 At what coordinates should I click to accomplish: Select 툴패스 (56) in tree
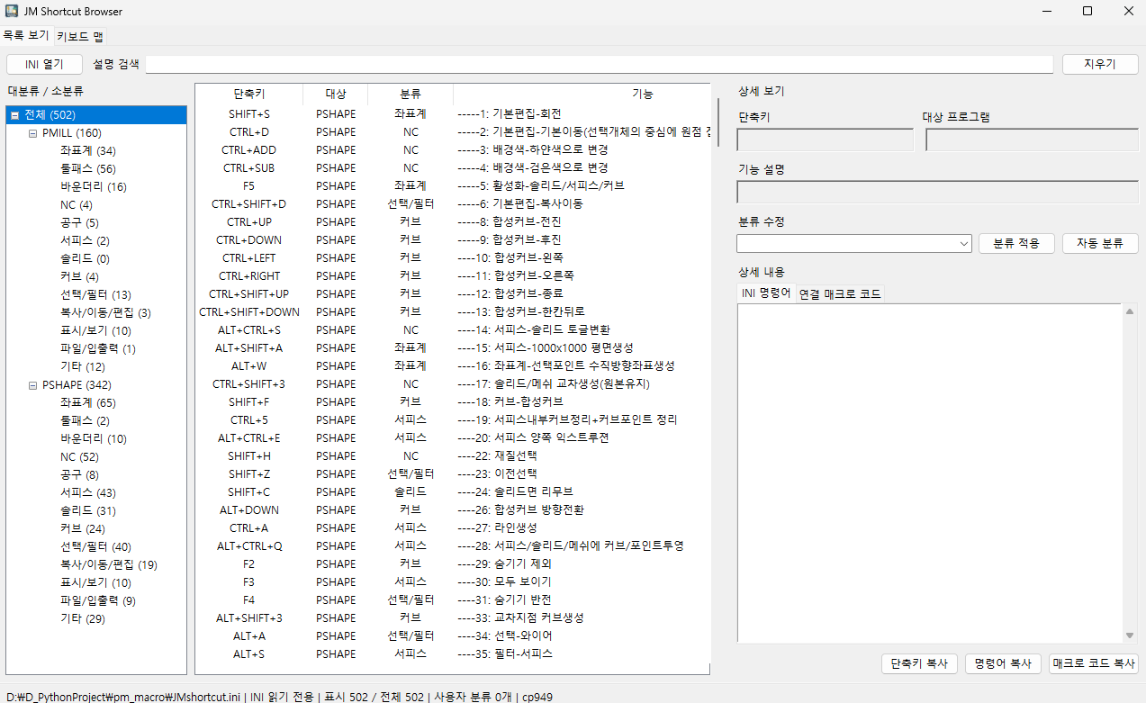click(x=87, y=168)
